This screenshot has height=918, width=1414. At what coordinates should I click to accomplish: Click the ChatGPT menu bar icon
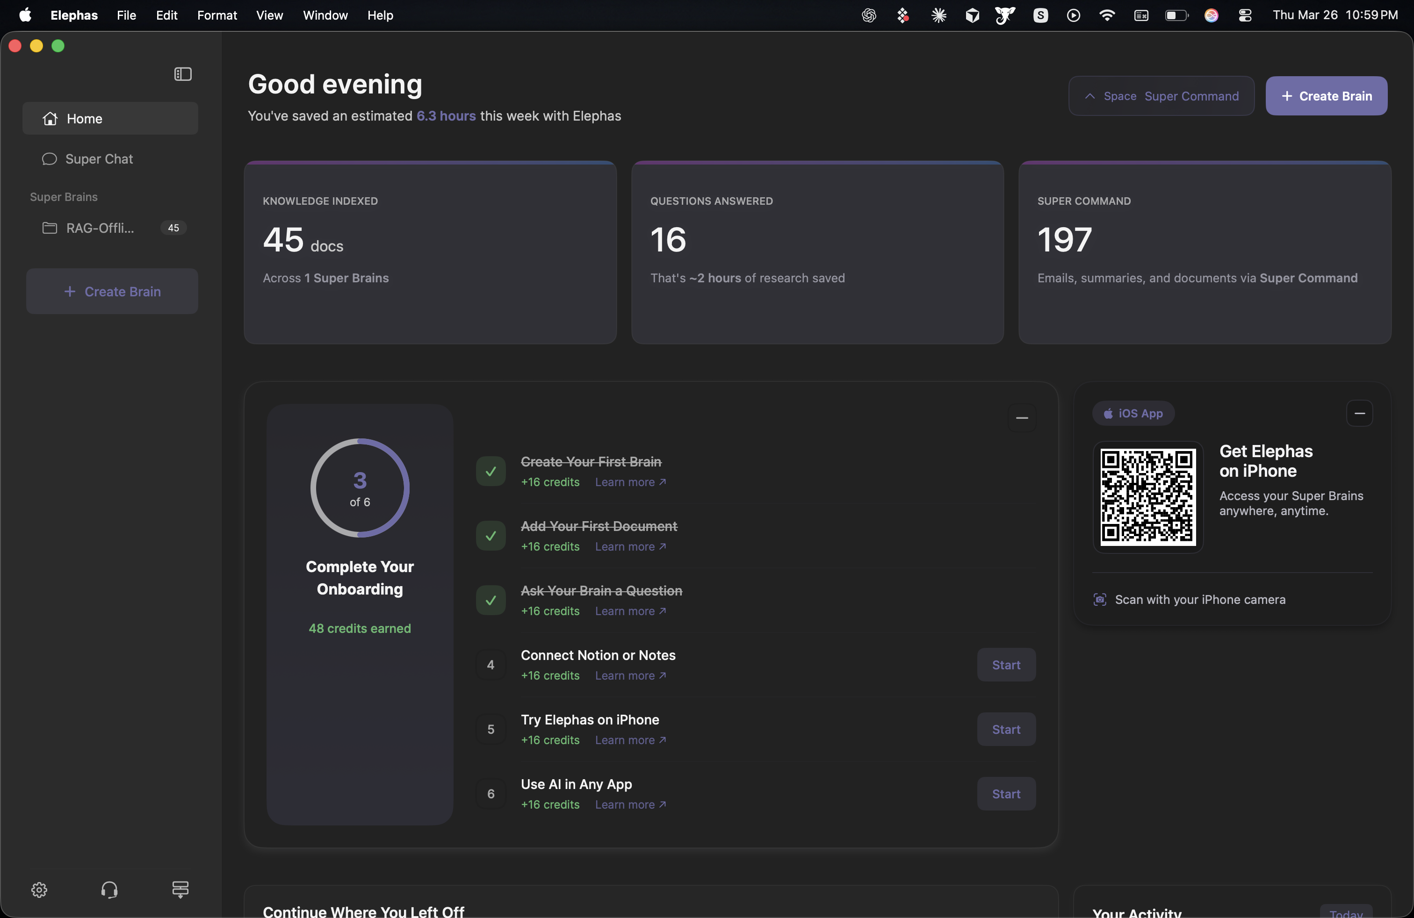[869, 15]
